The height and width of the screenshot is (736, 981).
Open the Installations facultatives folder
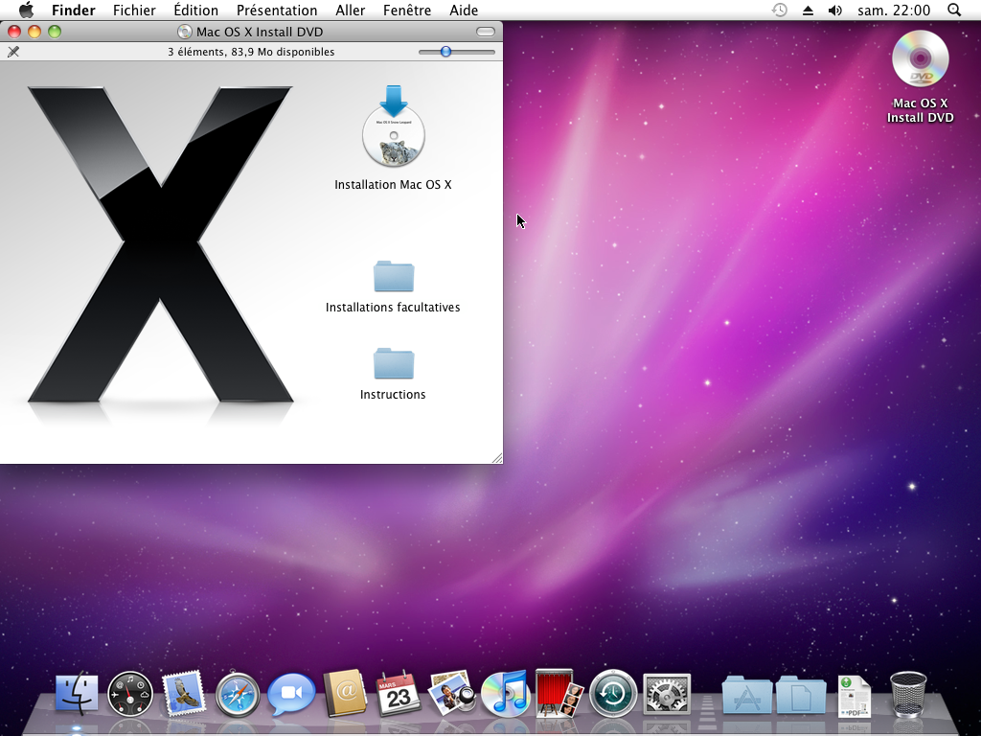[x=393, y=277]
